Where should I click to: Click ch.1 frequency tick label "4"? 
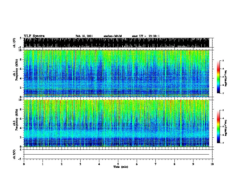click(x=21, y=78)
